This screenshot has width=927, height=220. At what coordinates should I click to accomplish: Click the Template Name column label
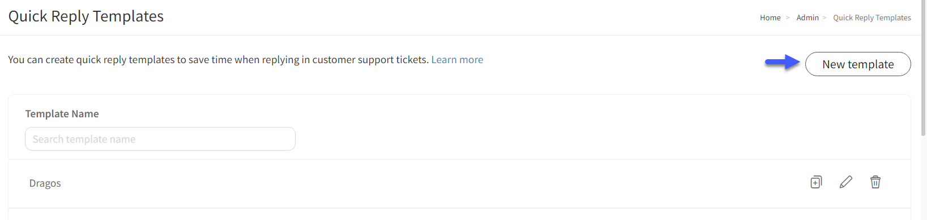pos(62,114)
